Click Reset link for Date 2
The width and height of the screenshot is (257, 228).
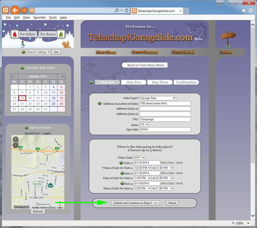pos(180,173)
